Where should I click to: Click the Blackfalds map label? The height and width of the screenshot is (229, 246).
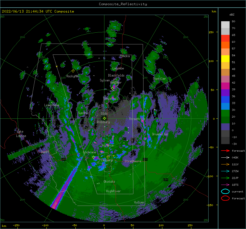coord(116,75)
